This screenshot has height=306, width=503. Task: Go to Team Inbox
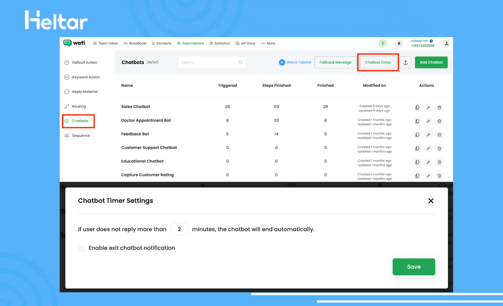click(x=105, y=43)
